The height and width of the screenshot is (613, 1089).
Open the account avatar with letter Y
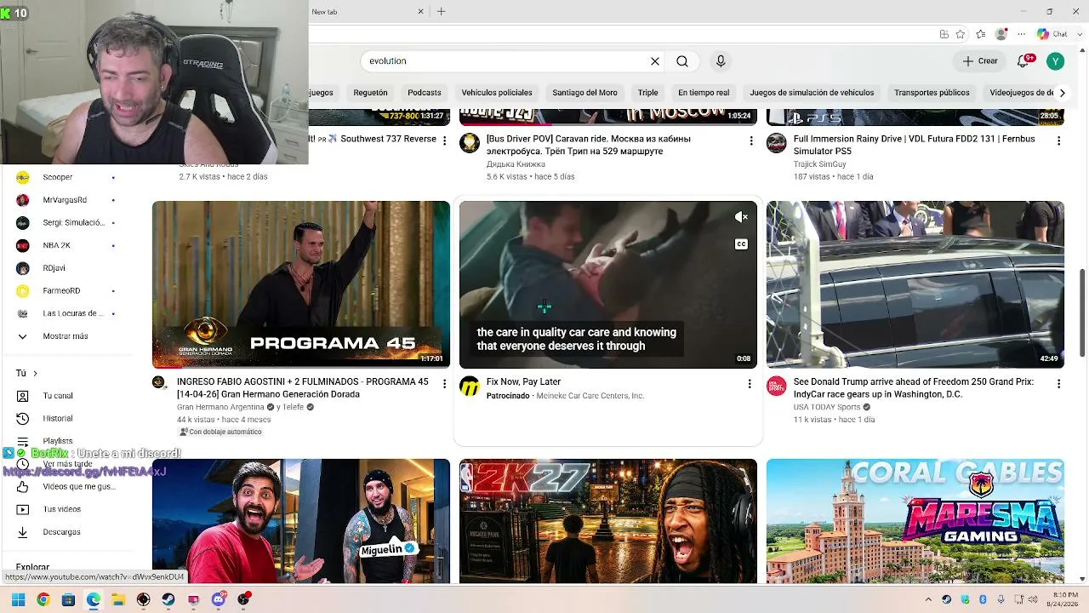pos(1056,61)
